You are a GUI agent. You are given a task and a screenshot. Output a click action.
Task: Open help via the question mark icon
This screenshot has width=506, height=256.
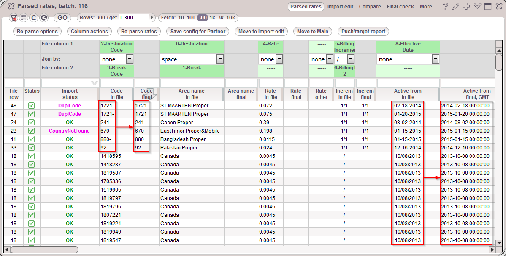(446, 6)
